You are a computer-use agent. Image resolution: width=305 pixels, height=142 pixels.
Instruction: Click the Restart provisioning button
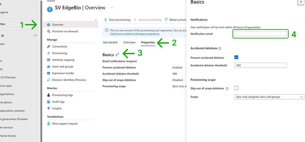[x=176, y=20]
